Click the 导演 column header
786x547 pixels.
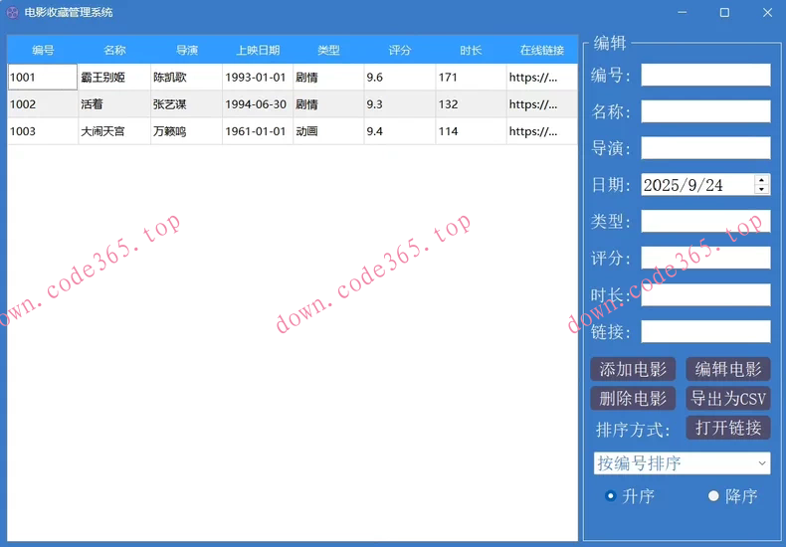click(186, 50)
